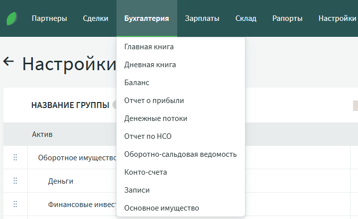Select Денежные потоки
The width and height of the screenshot is (358, 219).
155,118
